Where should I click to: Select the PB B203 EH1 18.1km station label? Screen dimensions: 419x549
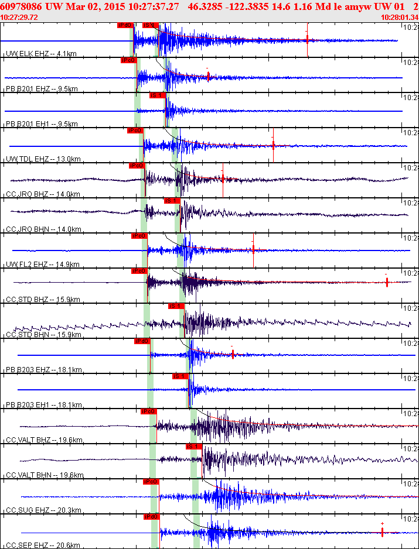pyautogui.click(x=44, y=405)
